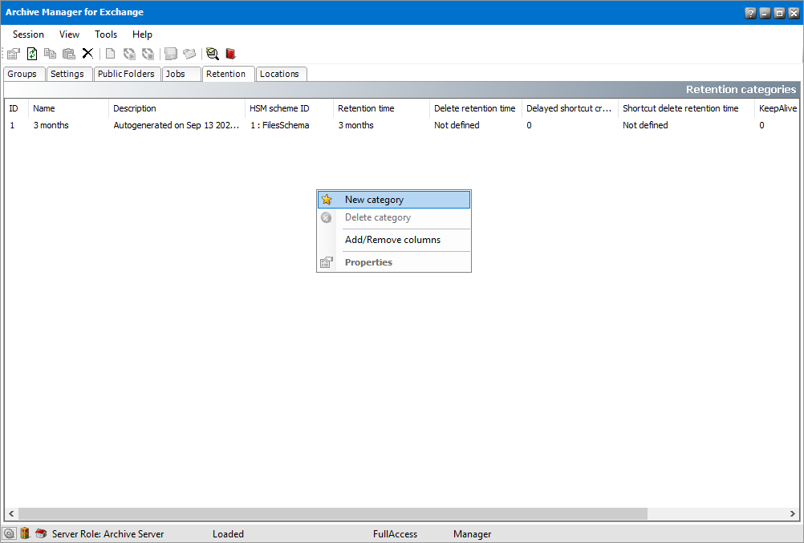Click the title bar Help question mark button
Screen dimensions: 804x543
point(750,13)
